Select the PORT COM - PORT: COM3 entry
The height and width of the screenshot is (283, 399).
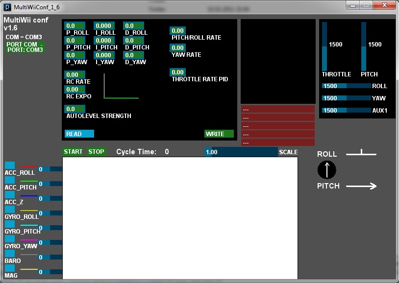(x=25, y=47)
